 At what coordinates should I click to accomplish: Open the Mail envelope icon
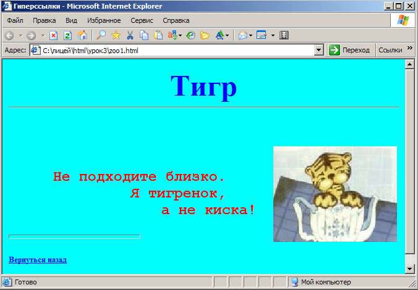click(x=243, y=35)
